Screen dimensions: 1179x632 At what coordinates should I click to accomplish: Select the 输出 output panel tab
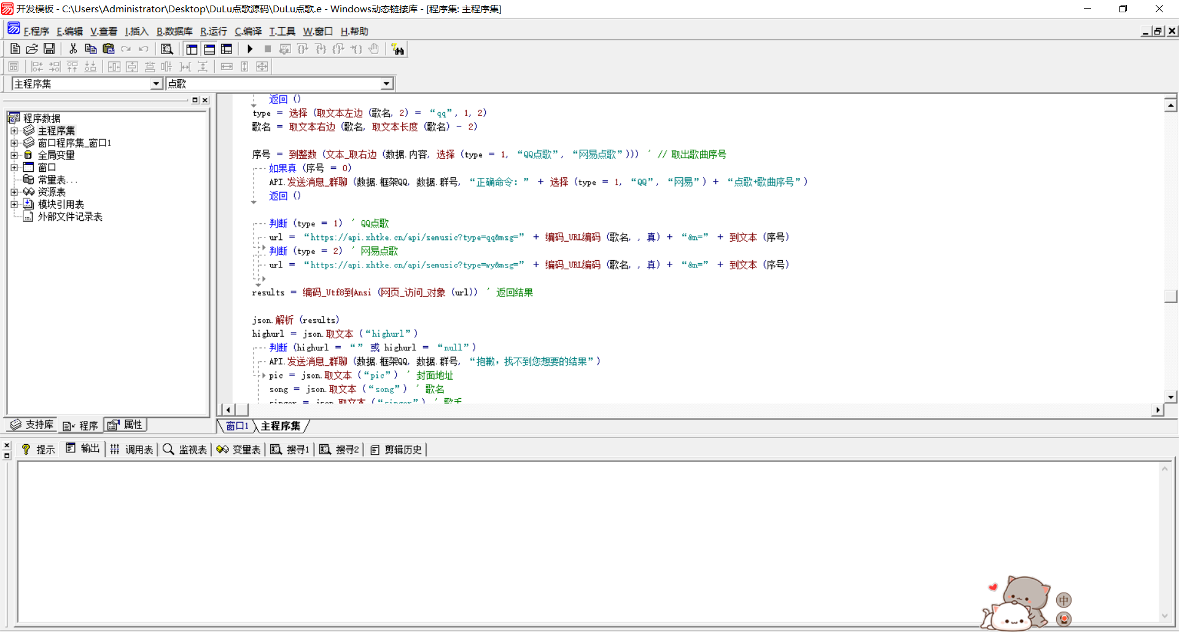[x=83, y=449]
